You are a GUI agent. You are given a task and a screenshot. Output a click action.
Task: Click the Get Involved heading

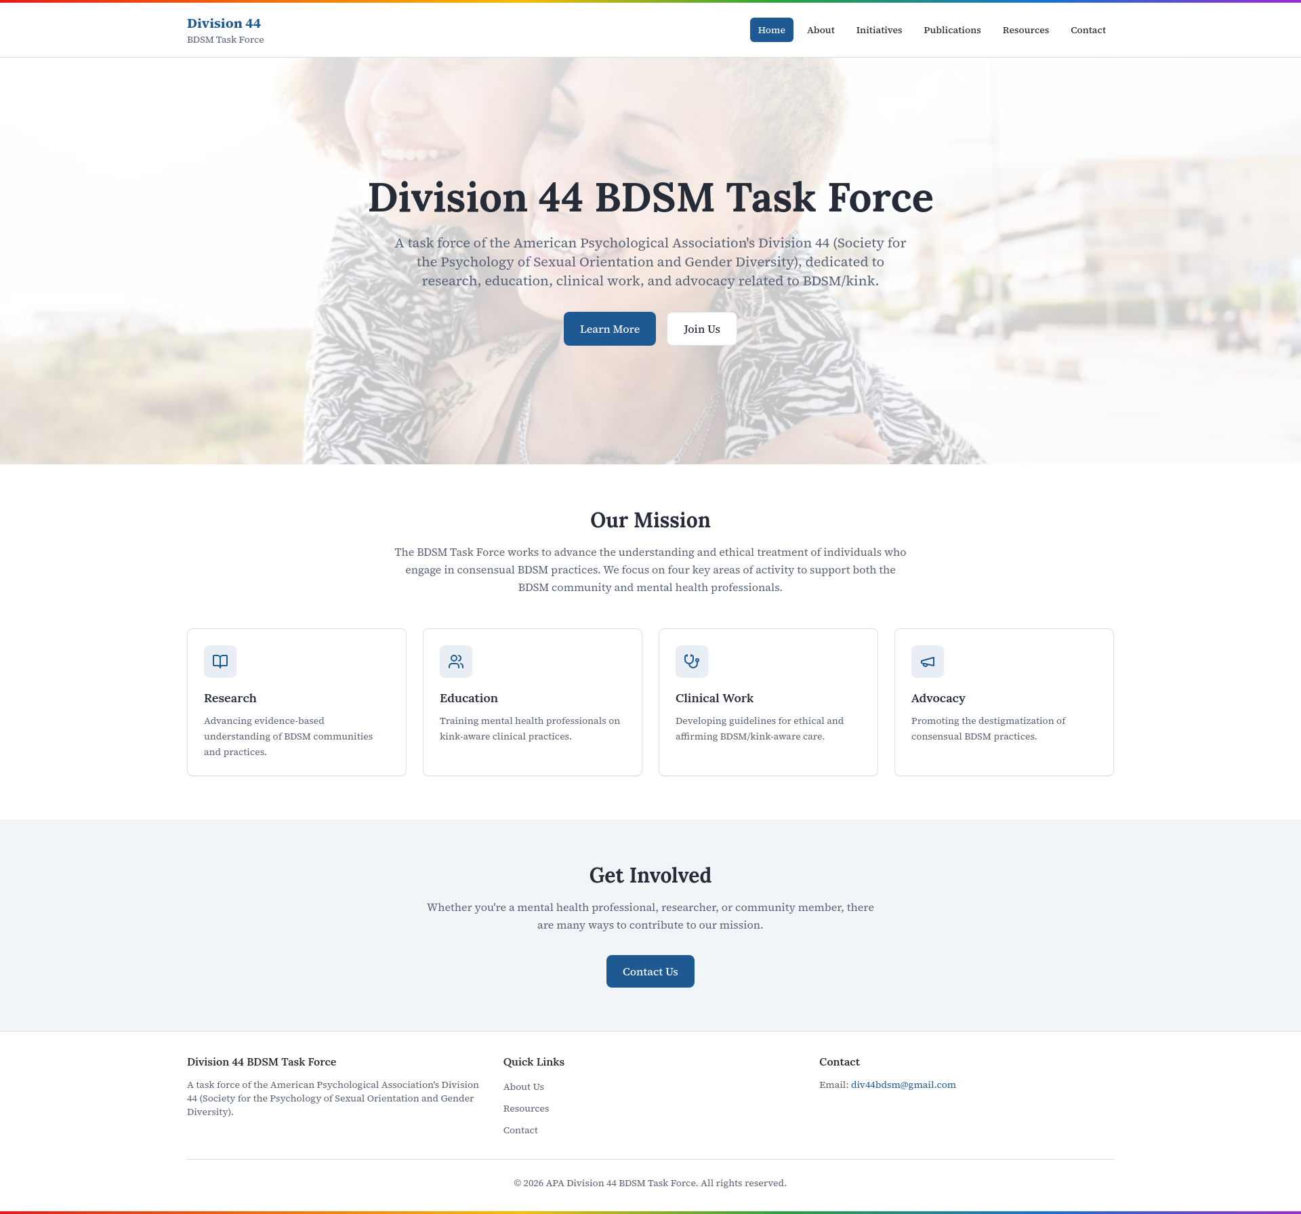pyautogui.click(x=650, y=875)
